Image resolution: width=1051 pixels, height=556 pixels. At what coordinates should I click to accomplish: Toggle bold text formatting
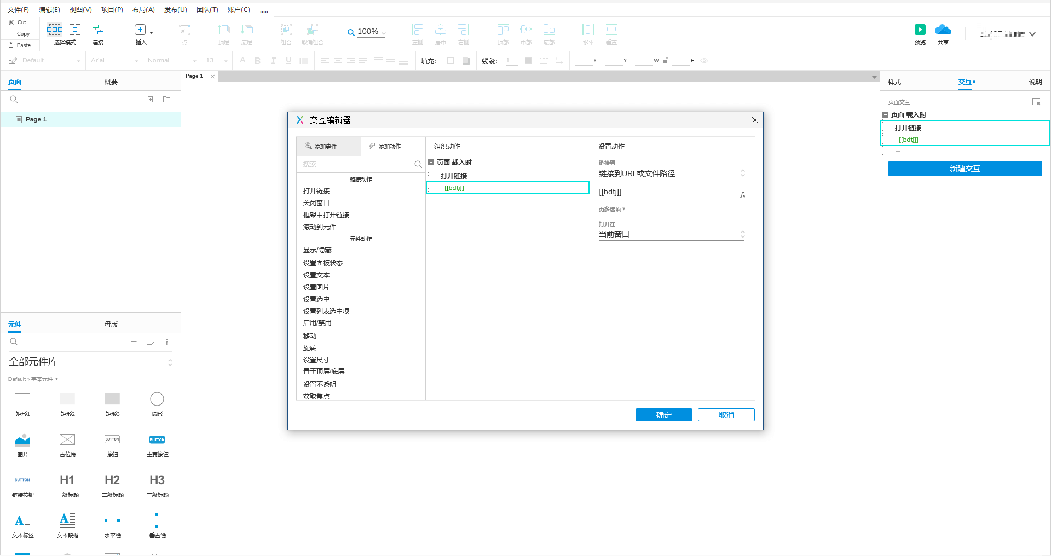click(x=258, y=61)
